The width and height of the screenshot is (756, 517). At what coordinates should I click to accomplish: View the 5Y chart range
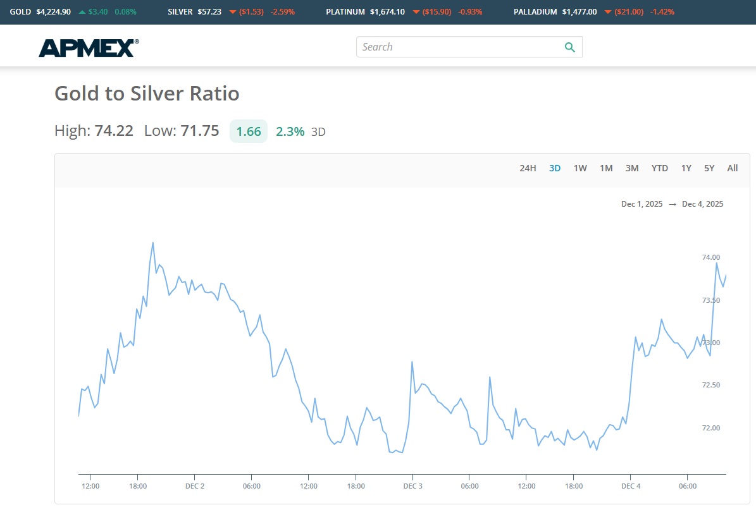click(x=709, y=168)
